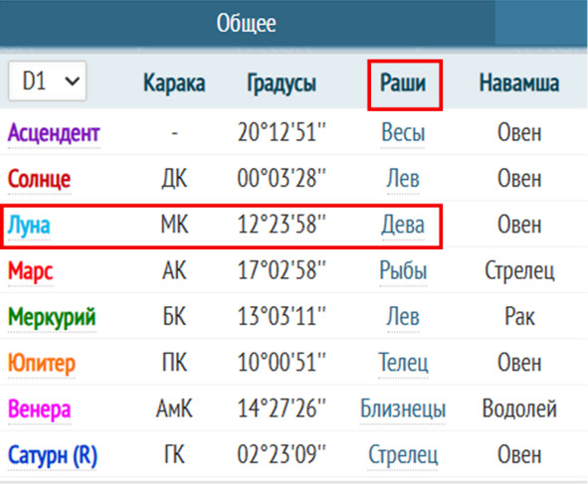Click the Асцендент link
The width and height of the screenshot is (588, 484).
54,133
